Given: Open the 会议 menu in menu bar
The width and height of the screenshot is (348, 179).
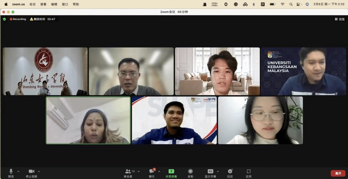Looking at the screenshot, I should [x=32, y=4].
